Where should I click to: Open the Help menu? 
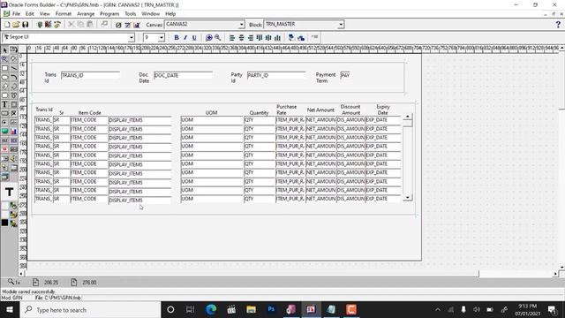click(170, 14)
